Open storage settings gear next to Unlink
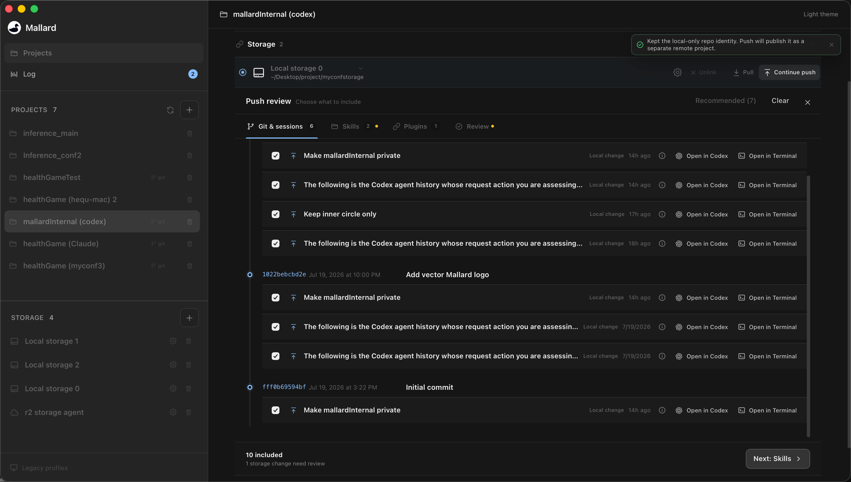 tap(677, 72)
